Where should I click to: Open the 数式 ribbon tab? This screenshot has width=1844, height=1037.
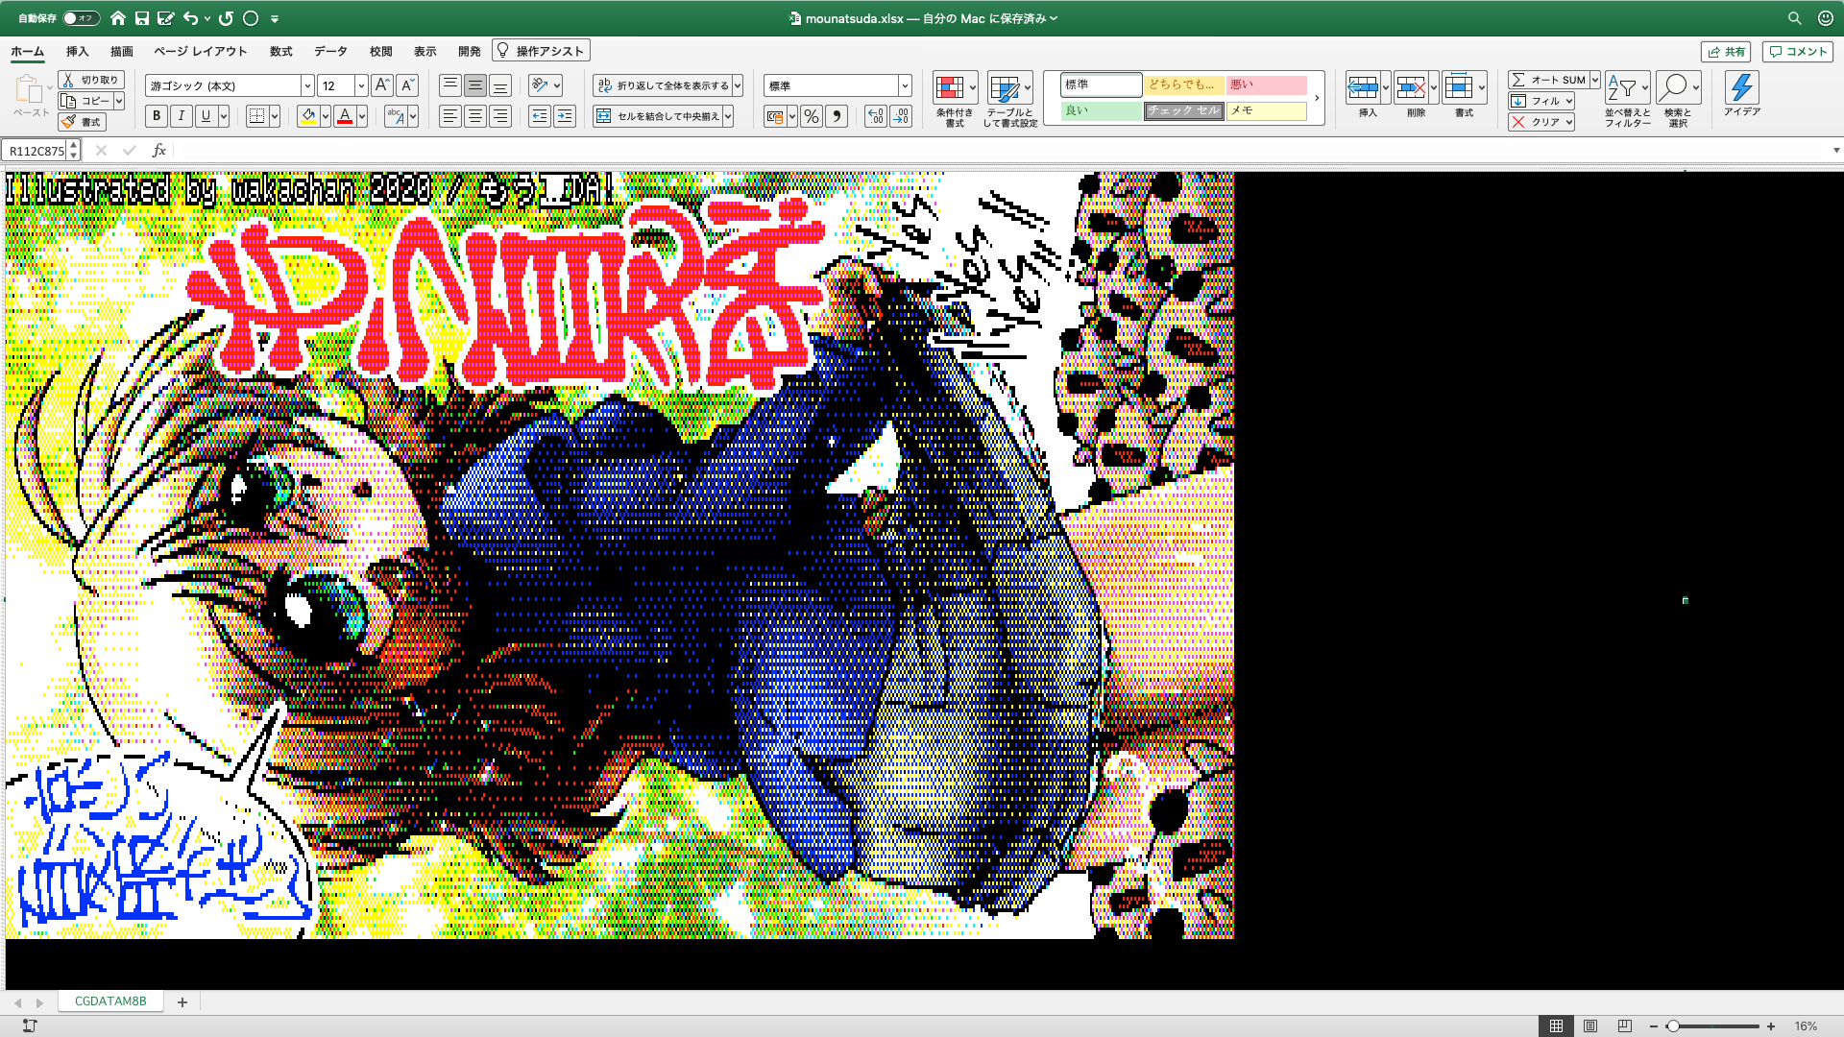tap(281, 52)
